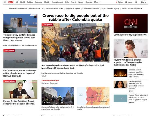Click Actualizaciones en Vivo link

click(50, 81)
